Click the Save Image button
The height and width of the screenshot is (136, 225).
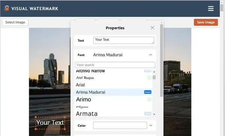click(x=206, y=22)
